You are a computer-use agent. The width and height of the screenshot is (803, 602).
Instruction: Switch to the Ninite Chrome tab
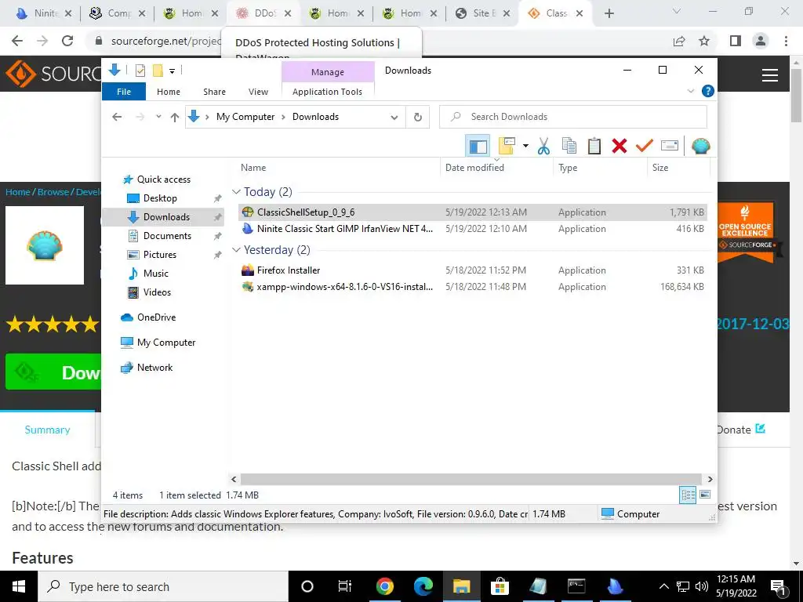pos(44,13)
